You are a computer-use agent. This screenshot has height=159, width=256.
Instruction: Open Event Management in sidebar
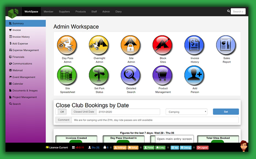pyautogui.click(x=26, y=77)
